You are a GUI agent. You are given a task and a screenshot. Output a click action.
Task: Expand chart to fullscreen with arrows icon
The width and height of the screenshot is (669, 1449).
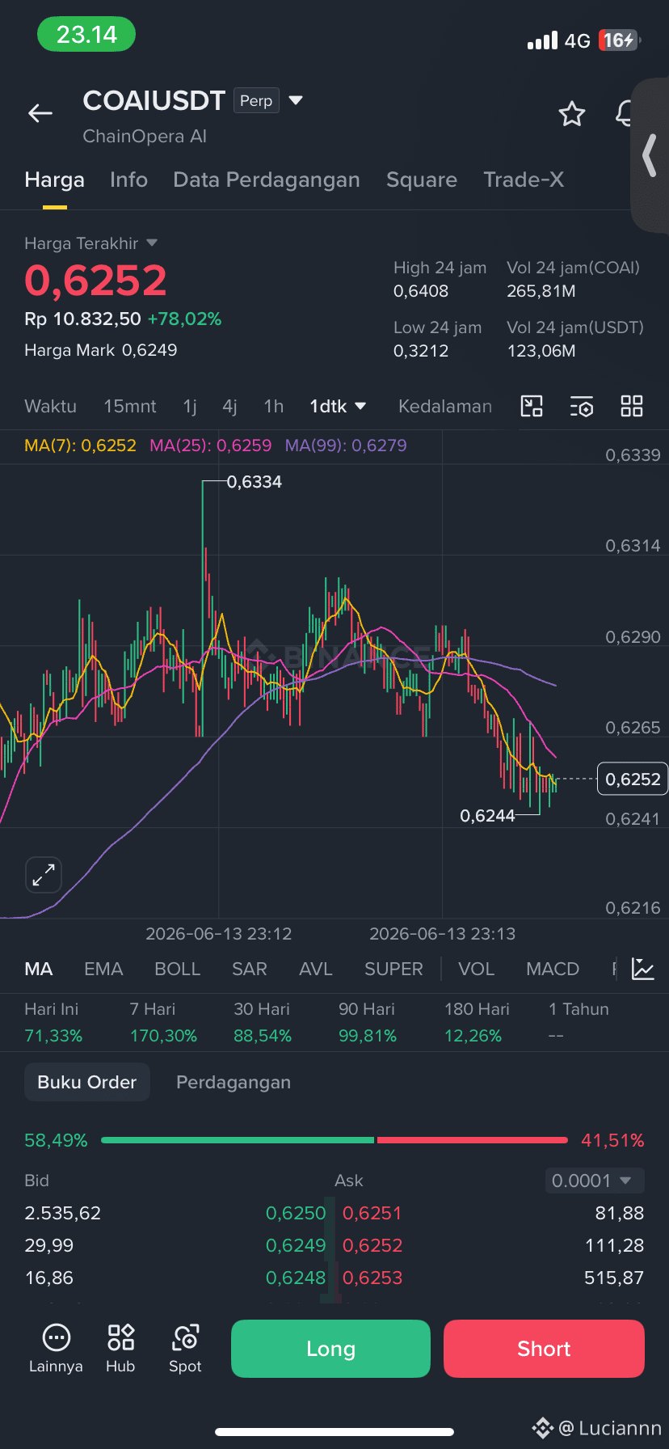pyautogui.click(x=44, y=875)
